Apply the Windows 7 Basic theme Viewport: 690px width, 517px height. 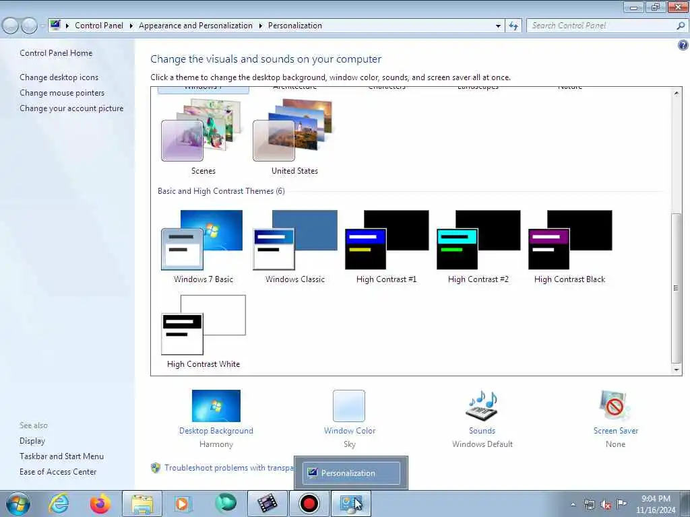(x=203, y=246)
